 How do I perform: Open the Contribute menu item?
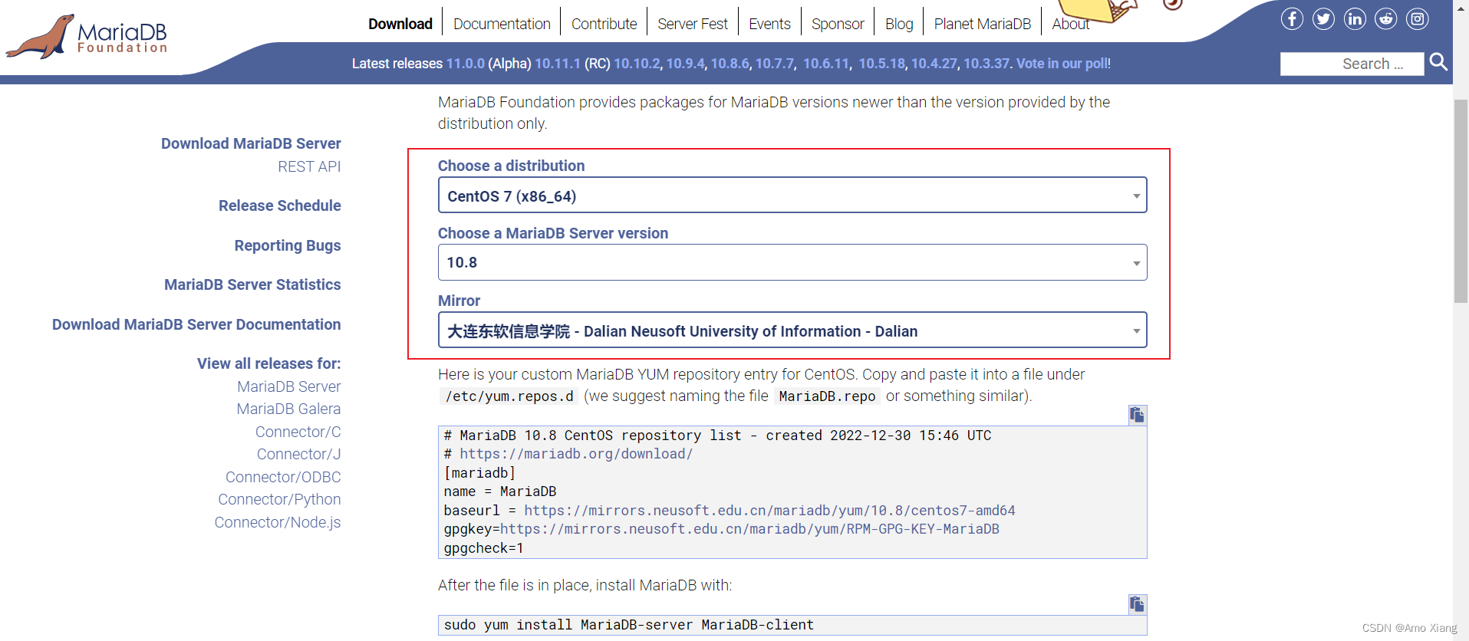604,24
